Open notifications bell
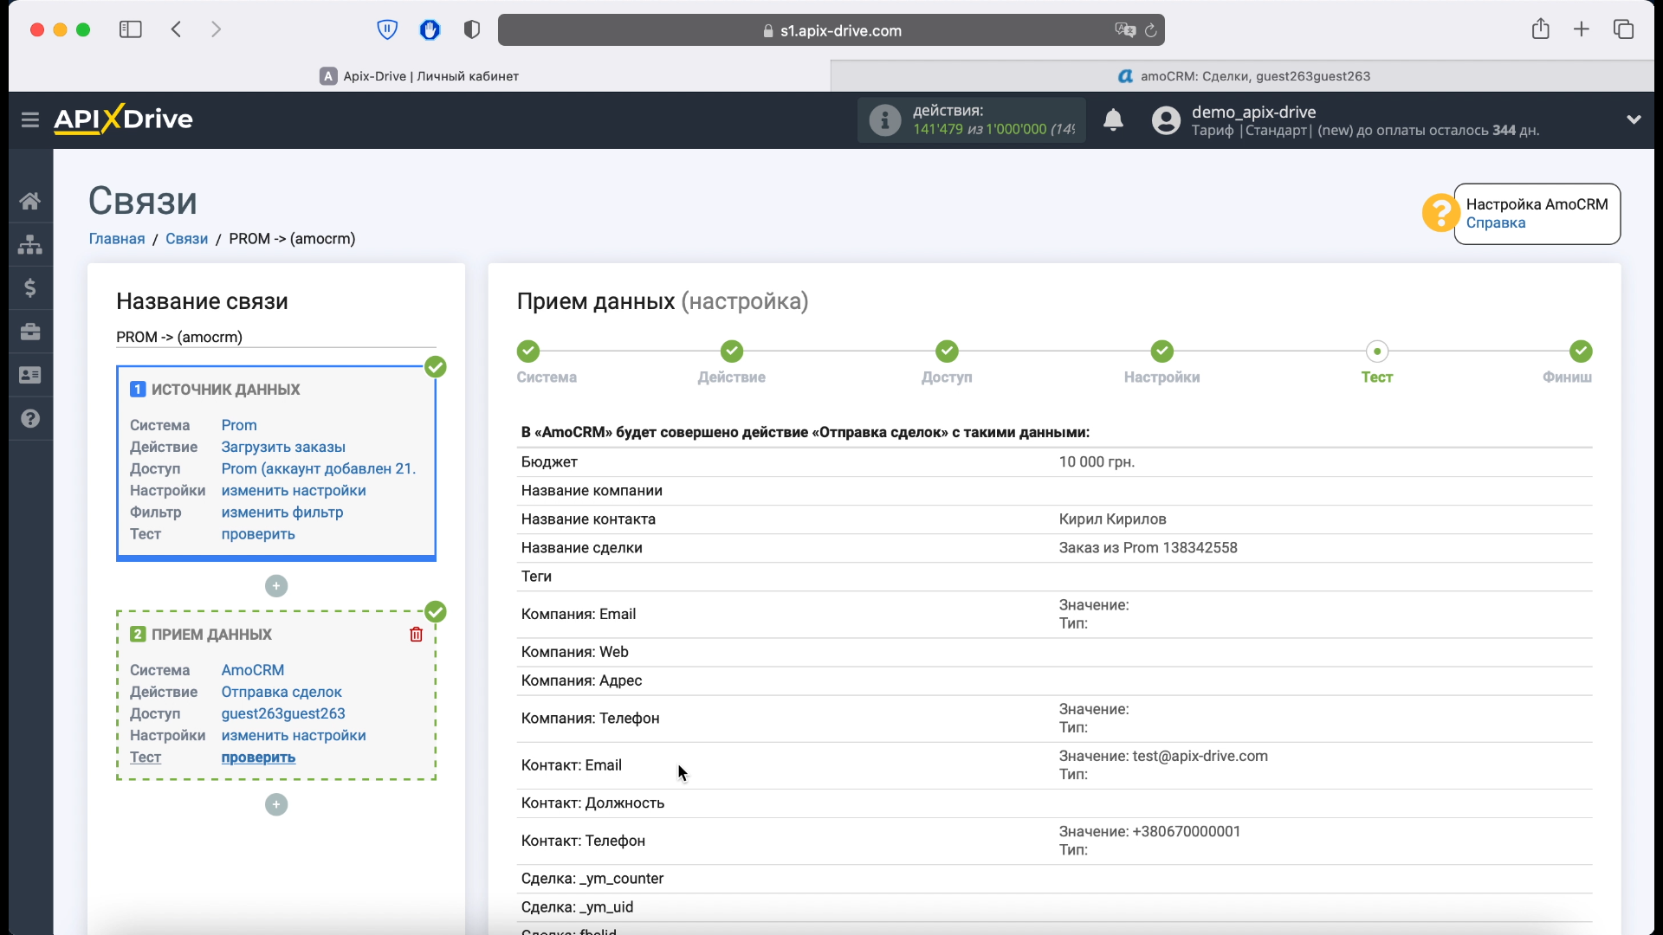1663x935 pixels. coord(1113,119)
